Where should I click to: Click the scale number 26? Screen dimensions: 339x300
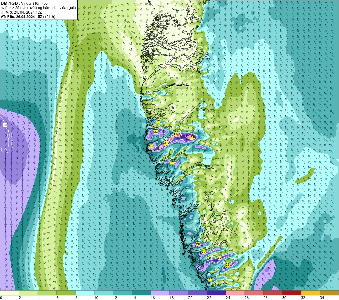point(247,298)
